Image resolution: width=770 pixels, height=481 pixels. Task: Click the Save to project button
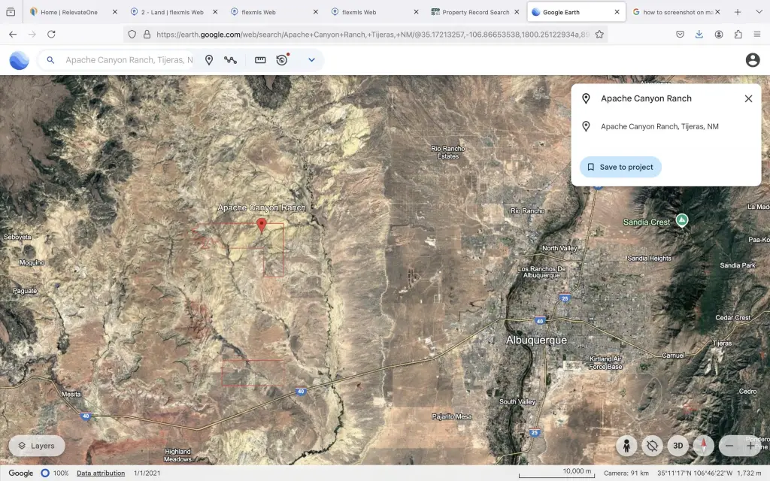620,167
